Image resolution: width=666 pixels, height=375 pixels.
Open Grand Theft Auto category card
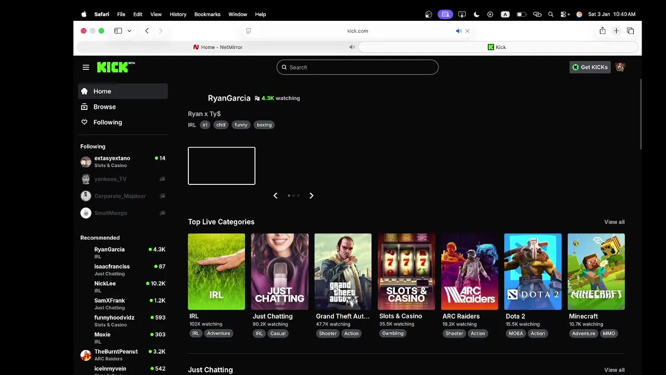pos(343,271)
